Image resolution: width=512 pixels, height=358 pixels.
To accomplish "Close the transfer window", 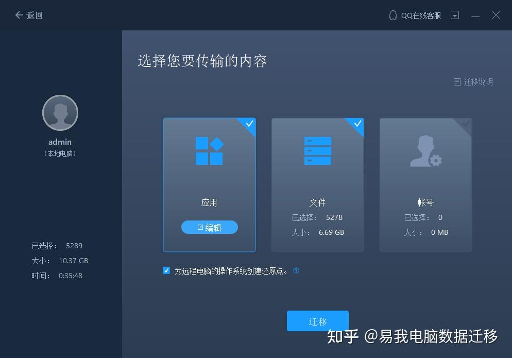I will coord(496,15).
